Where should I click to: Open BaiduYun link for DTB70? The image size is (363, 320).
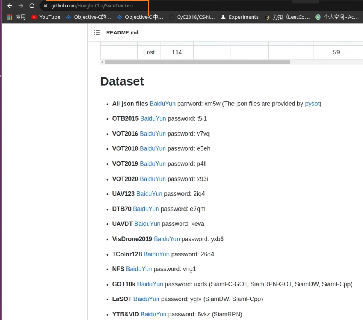[x=146, y=209]
